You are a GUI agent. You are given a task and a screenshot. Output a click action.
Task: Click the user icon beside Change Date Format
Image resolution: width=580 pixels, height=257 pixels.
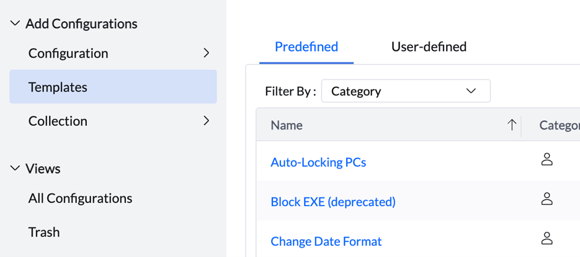pyautogui.click(x=547, y=238)
